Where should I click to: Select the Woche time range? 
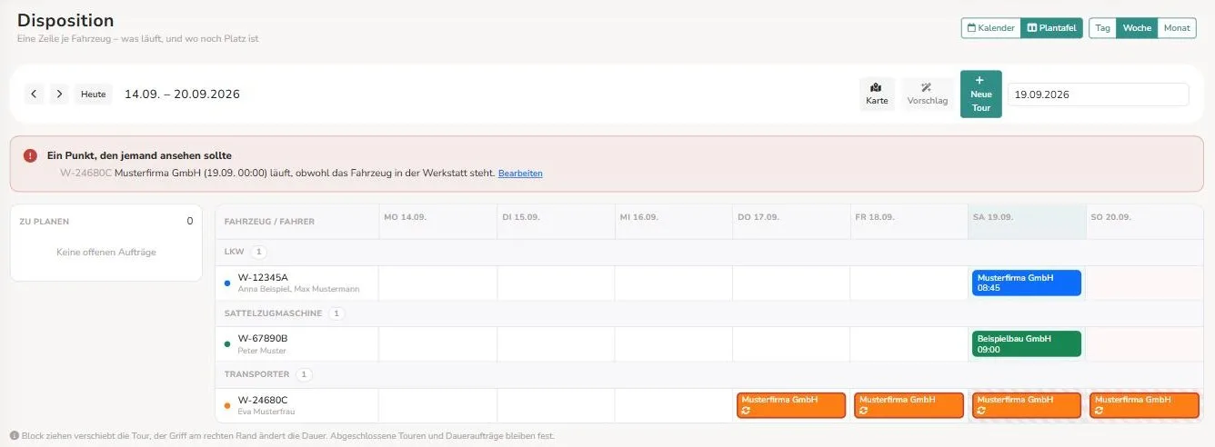click(1137, 28)
